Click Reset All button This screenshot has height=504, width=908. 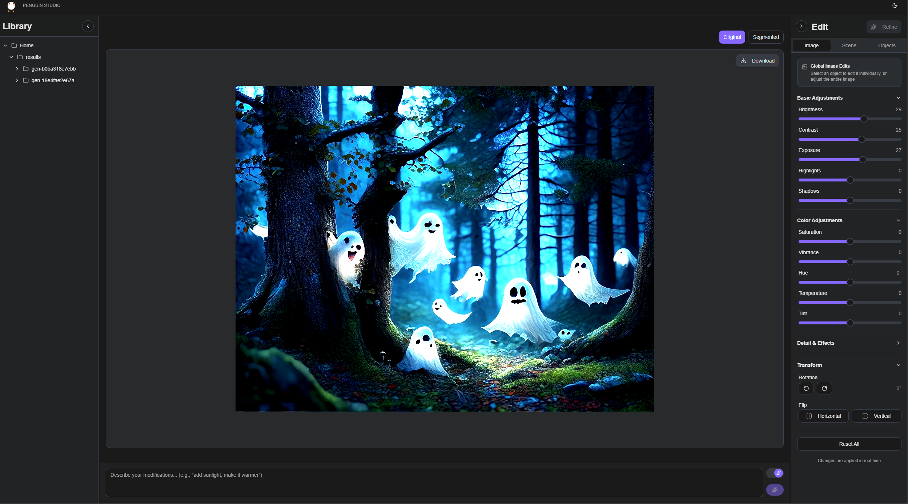click(849, 444)
